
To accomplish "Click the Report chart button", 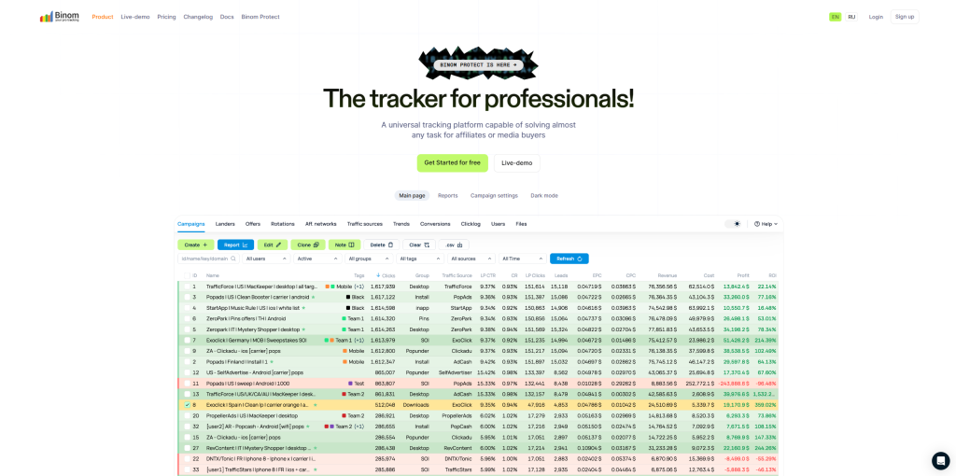I will tap(235, 245).
